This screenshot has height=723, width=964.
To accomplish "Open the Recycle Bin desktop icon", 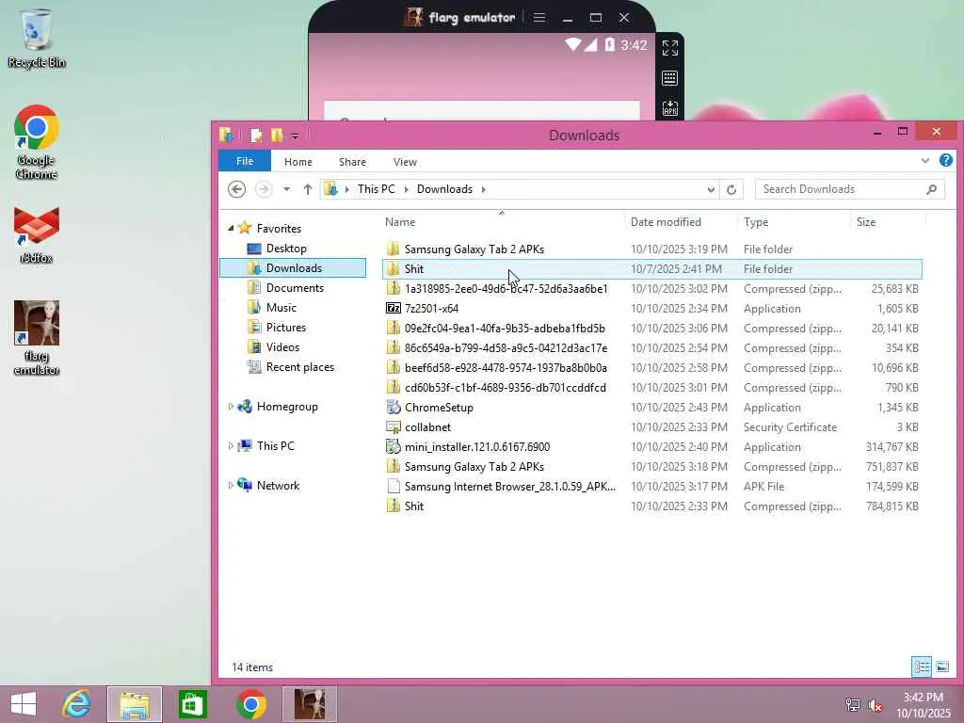I will coord(37,39).
